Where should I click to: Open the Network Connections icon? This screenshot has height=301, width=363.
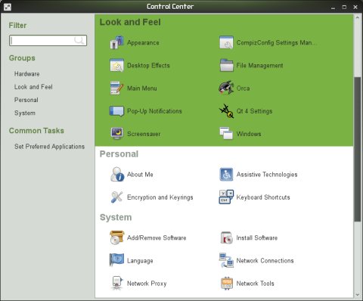[226, 260]
